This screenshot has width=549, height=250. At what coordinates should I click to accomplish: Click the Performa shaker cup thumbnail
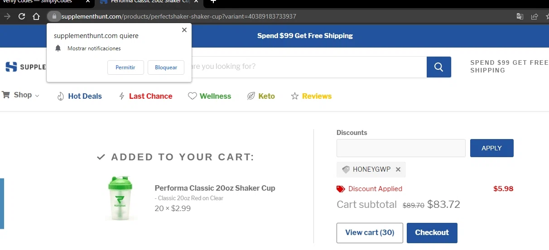(120, 198)
